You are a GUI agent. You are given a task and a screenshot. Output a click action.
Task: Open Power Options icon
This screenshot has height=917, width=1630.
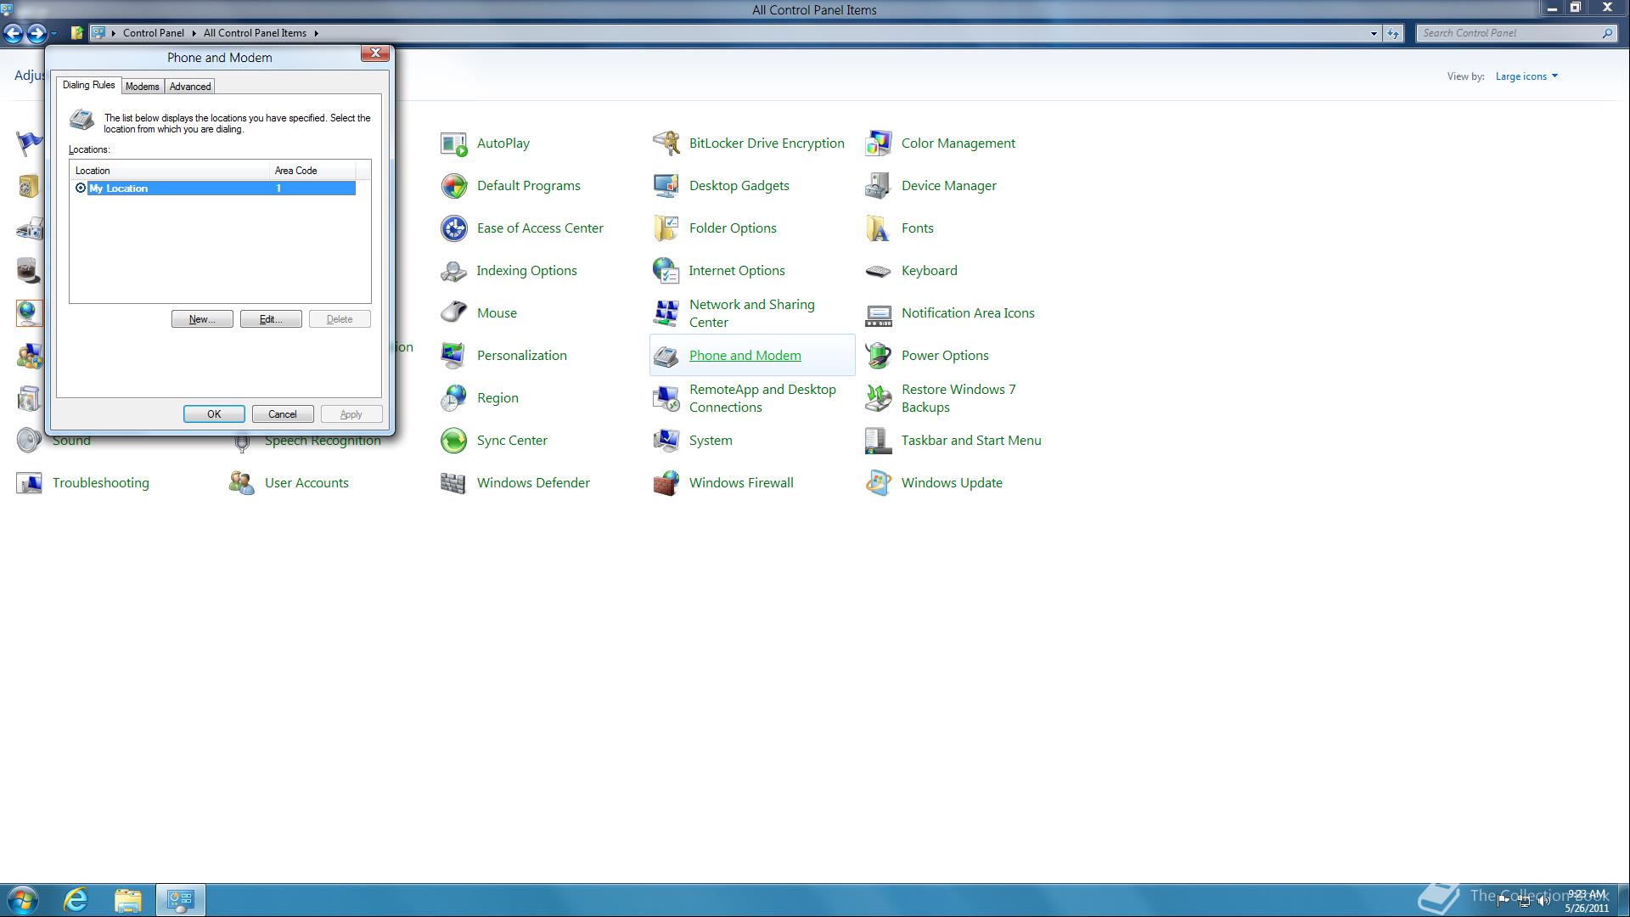(x=878, y=356)
